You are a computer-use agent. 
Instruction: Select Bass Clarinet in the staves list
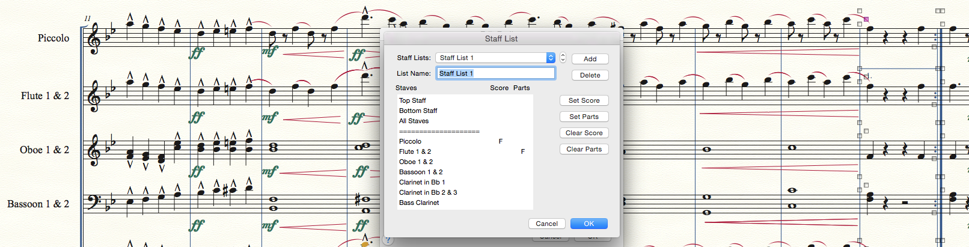pos(419,203)
